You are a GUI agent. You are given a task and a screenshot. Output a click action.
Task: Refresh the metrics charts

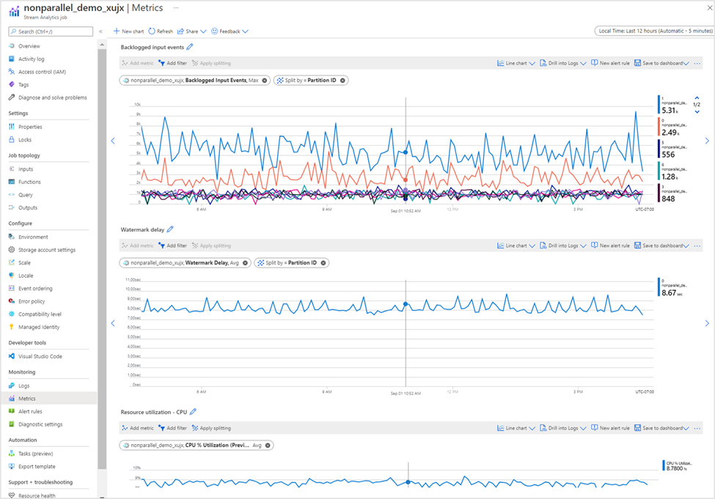tap(161, 32)
